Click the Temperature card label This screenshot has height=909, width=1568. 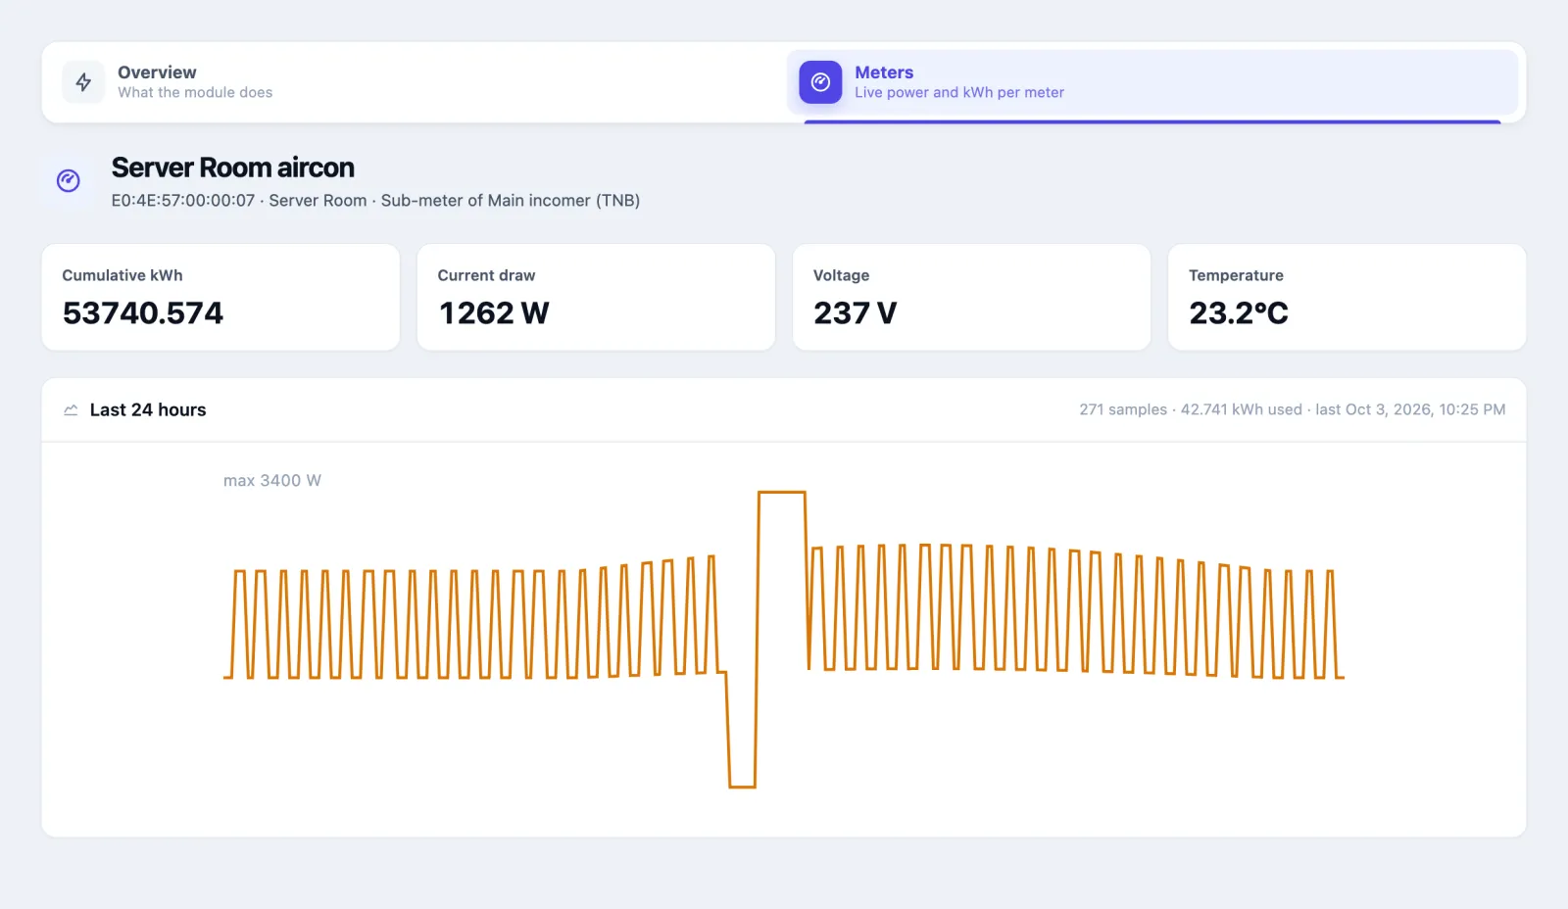pyautogui.click(x=1236, y=275)
